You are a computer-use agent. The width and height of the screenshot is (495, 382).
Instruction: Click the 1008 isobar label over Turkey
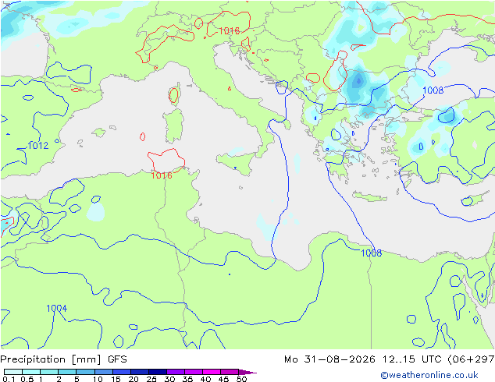click(433, 90)
